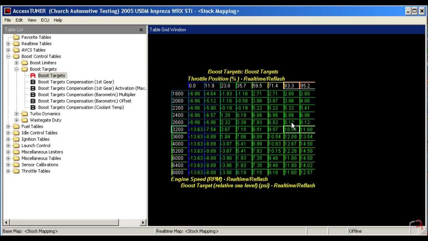Open the File menu
428x241 pixels.
8,20
